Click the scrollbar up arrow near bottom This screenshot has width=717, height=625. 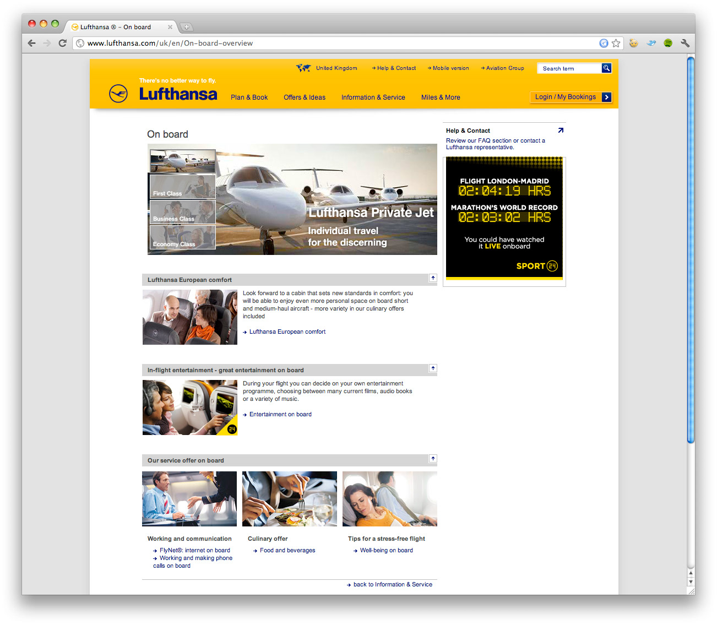691,573
